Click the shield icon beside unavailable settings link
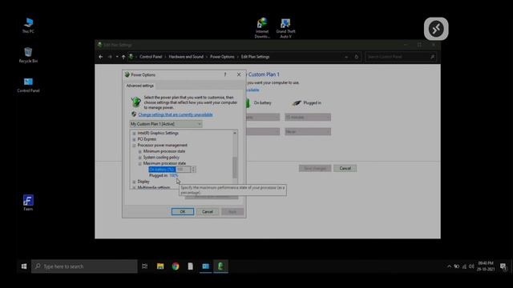The image size is (513, 288). [x=134, y=114]
